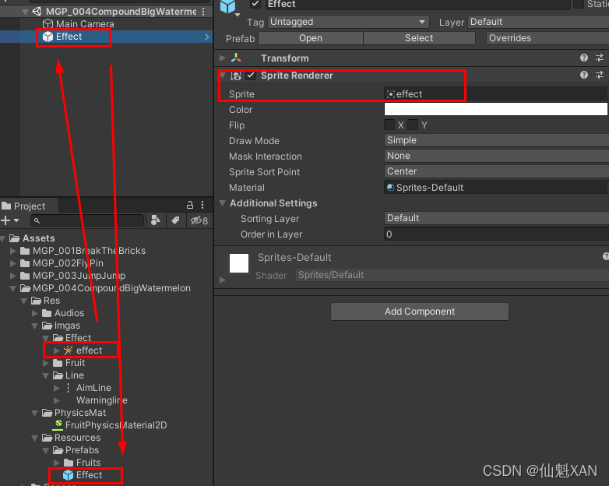Screen dimensions: 609x486
Task: Search by label tag icon
Action: [x=175, y=220]
